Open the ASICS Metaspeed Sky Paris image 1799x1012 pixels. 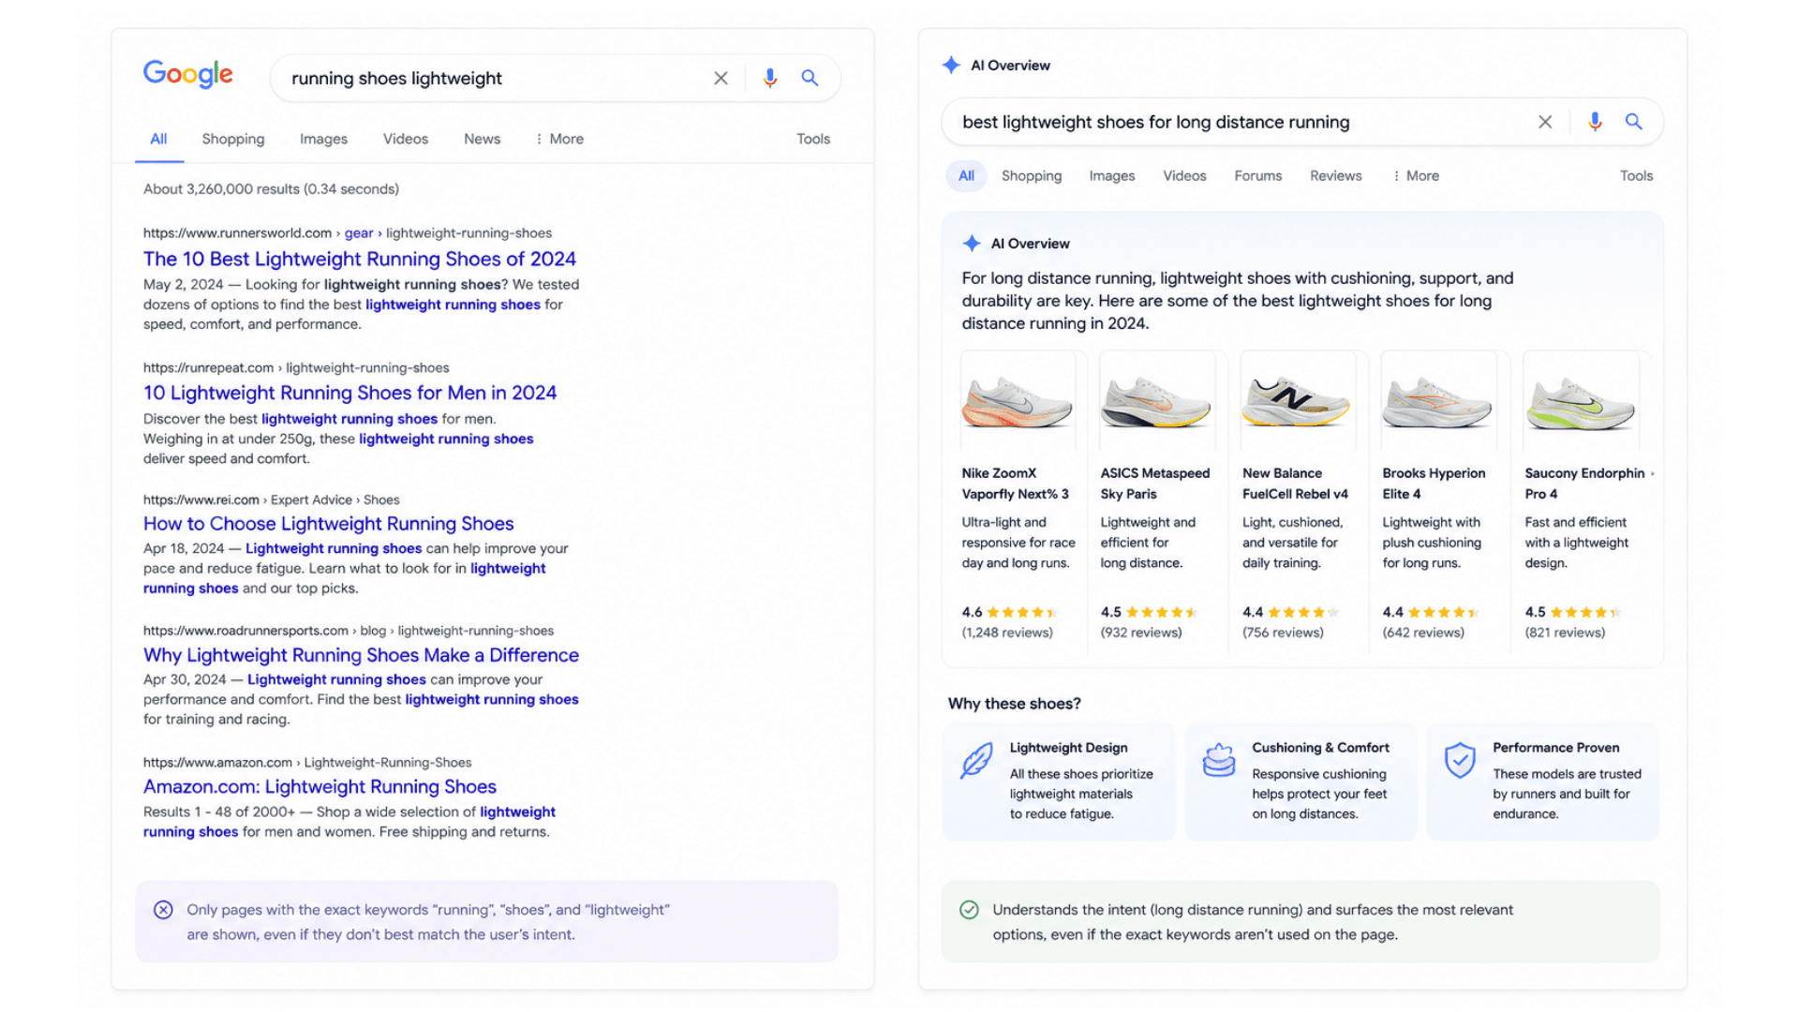tap(1156, 403)
